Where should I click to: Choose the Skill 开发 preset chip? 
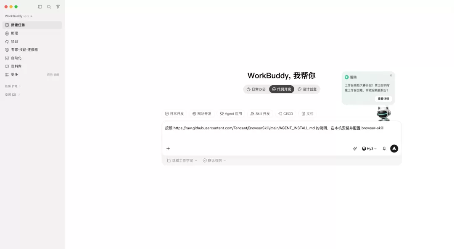pos(260,114)
